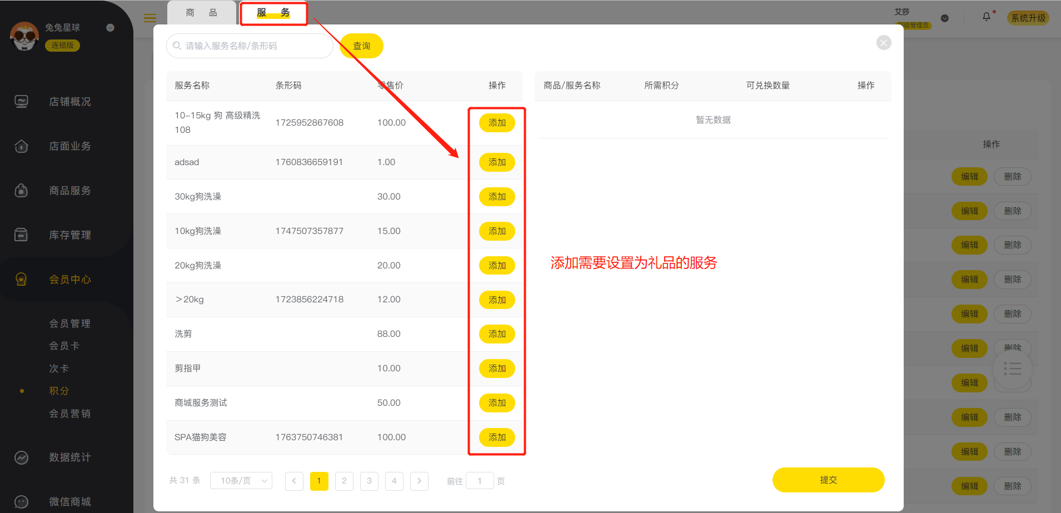Click the service name/barcode search field
The image size is (1061, 513).
pos(250,46)
